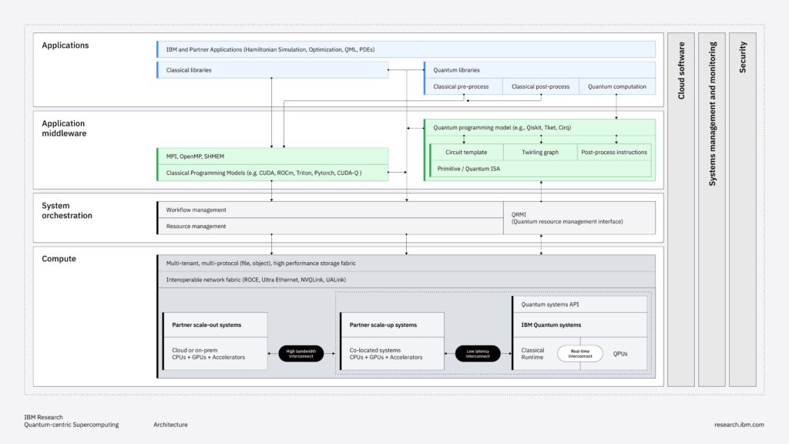This screenshot has width=789, height=444.
Task: Click the Twirling graph block
Action: point(540,152)
